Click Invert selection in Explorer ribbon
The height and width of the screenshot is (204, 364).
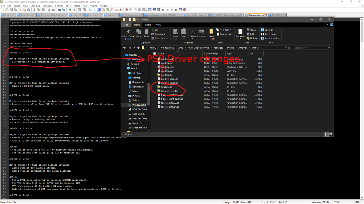[270, 38]
